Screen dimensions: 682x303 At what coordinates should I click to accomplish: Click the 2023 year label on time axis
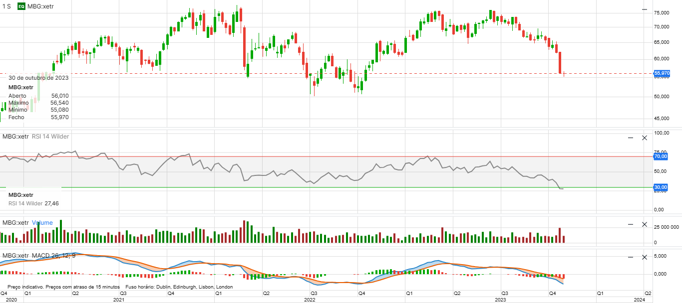501,300
